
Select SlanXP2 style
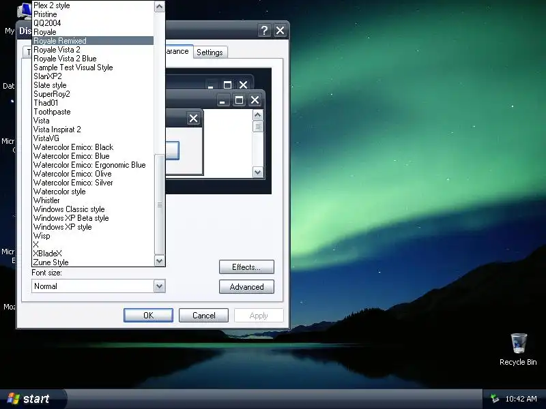(x=93, y=76)
